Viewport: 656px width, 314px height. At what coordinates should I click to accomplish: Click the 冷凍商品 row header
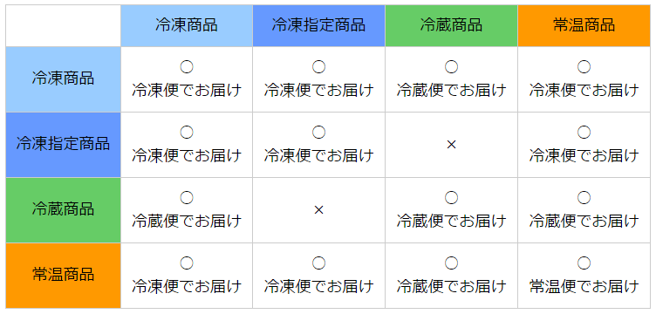[63, 79]
